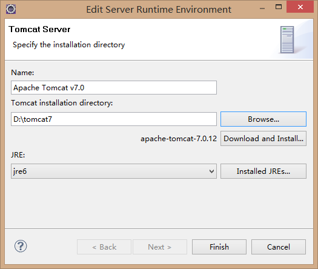Click the 'Tomcat installation directory:' label
The image size is (318, 269).
tap(62, 103)
